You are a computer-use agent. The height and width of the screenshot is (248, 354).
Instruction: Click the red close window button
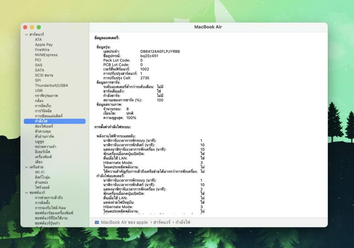[x=25, y=27]
